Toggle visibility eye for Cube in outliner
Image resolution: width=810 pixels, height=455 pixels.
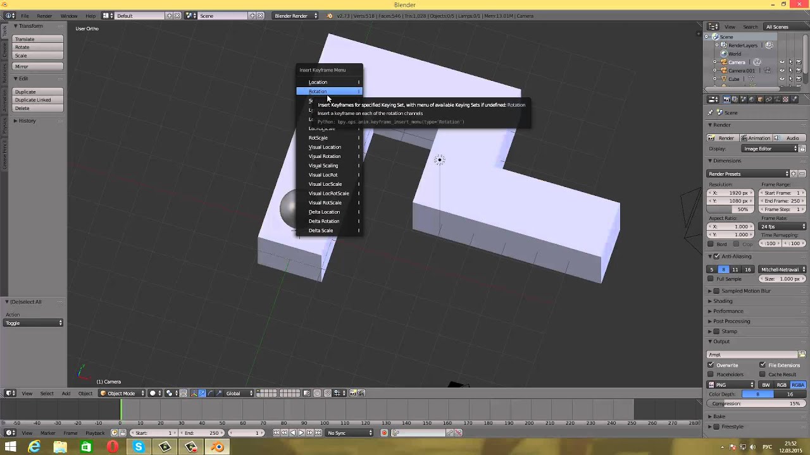(782, 79)
